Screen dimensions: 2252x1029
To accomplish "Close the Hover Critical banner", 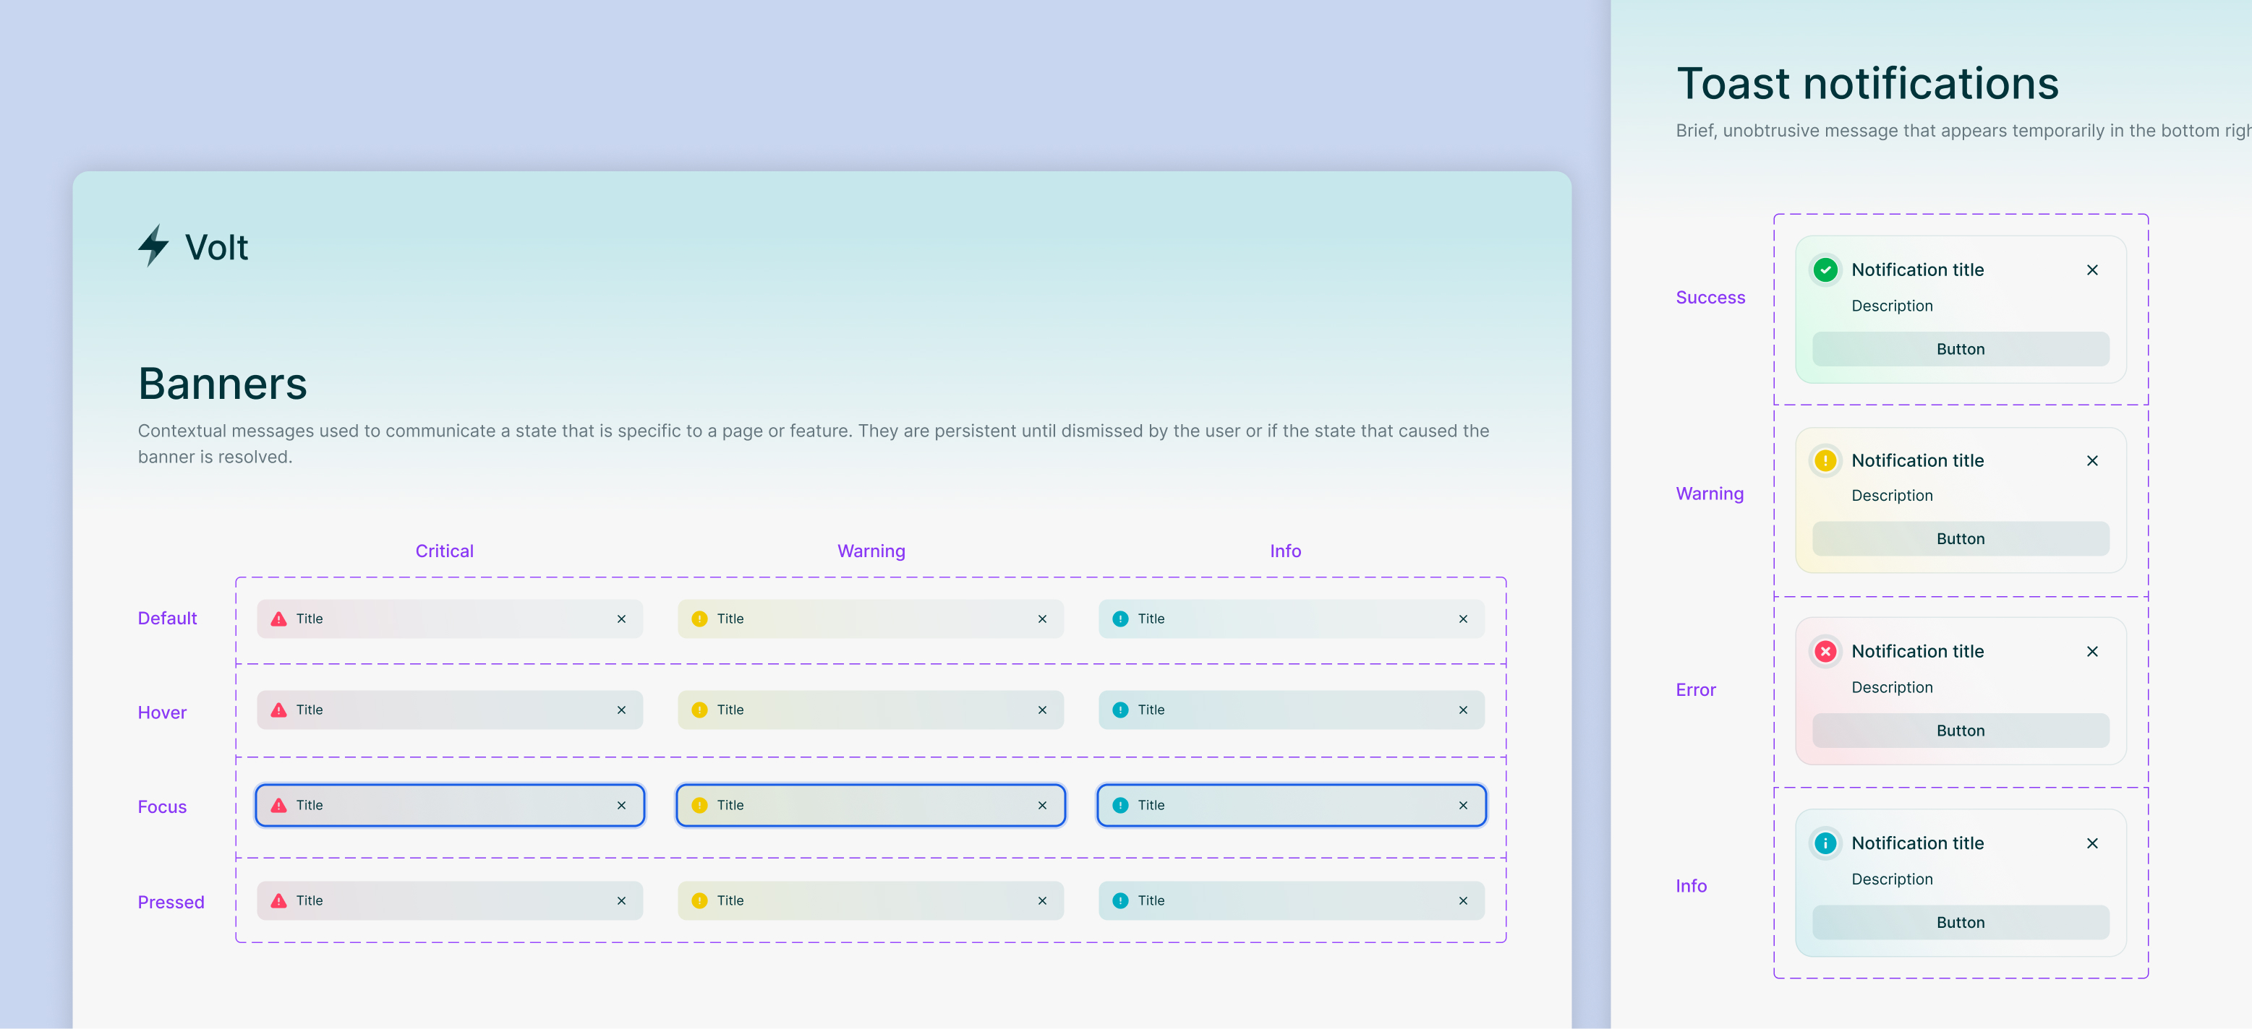I will pyautogui.click(x=621, y=710).
